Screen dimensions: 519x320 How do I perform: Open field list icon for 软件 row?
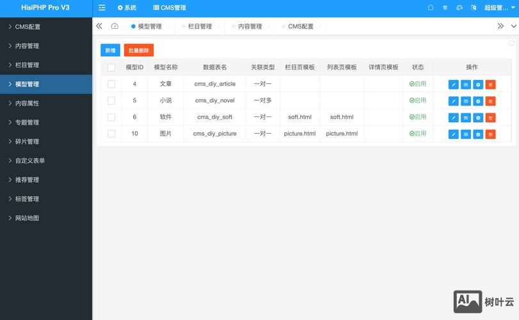coord(466,118)
